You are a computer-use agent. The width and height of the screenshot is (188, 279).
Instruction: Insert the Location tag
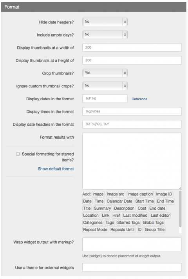(x=91, y=216)
